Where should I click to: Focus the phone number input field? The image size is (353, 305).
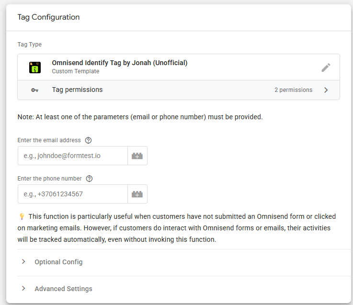pyautogui.click(x=73, y=194)
